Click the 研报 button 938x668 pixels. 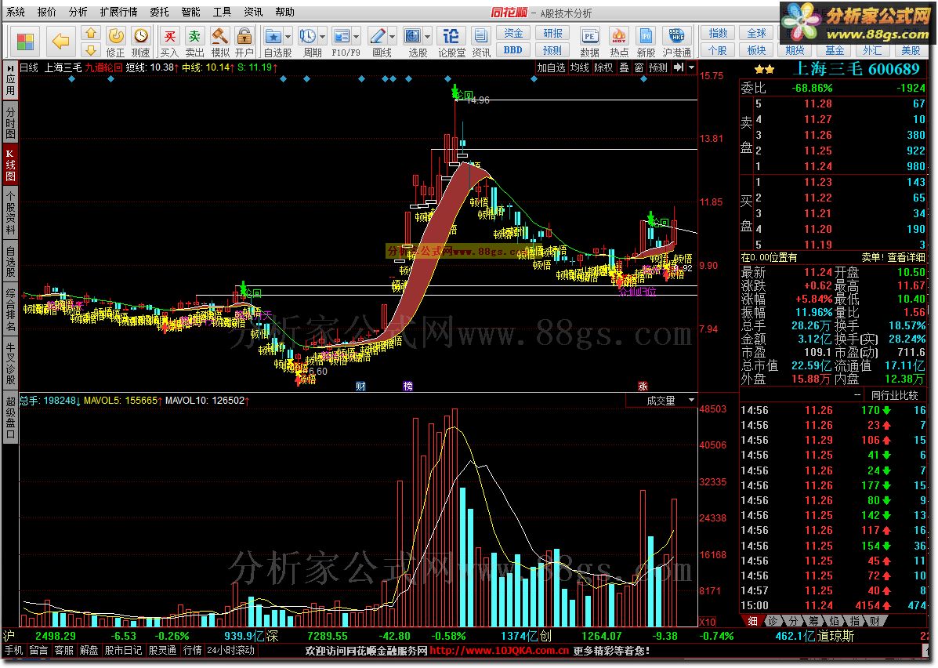tap(552, 34)
